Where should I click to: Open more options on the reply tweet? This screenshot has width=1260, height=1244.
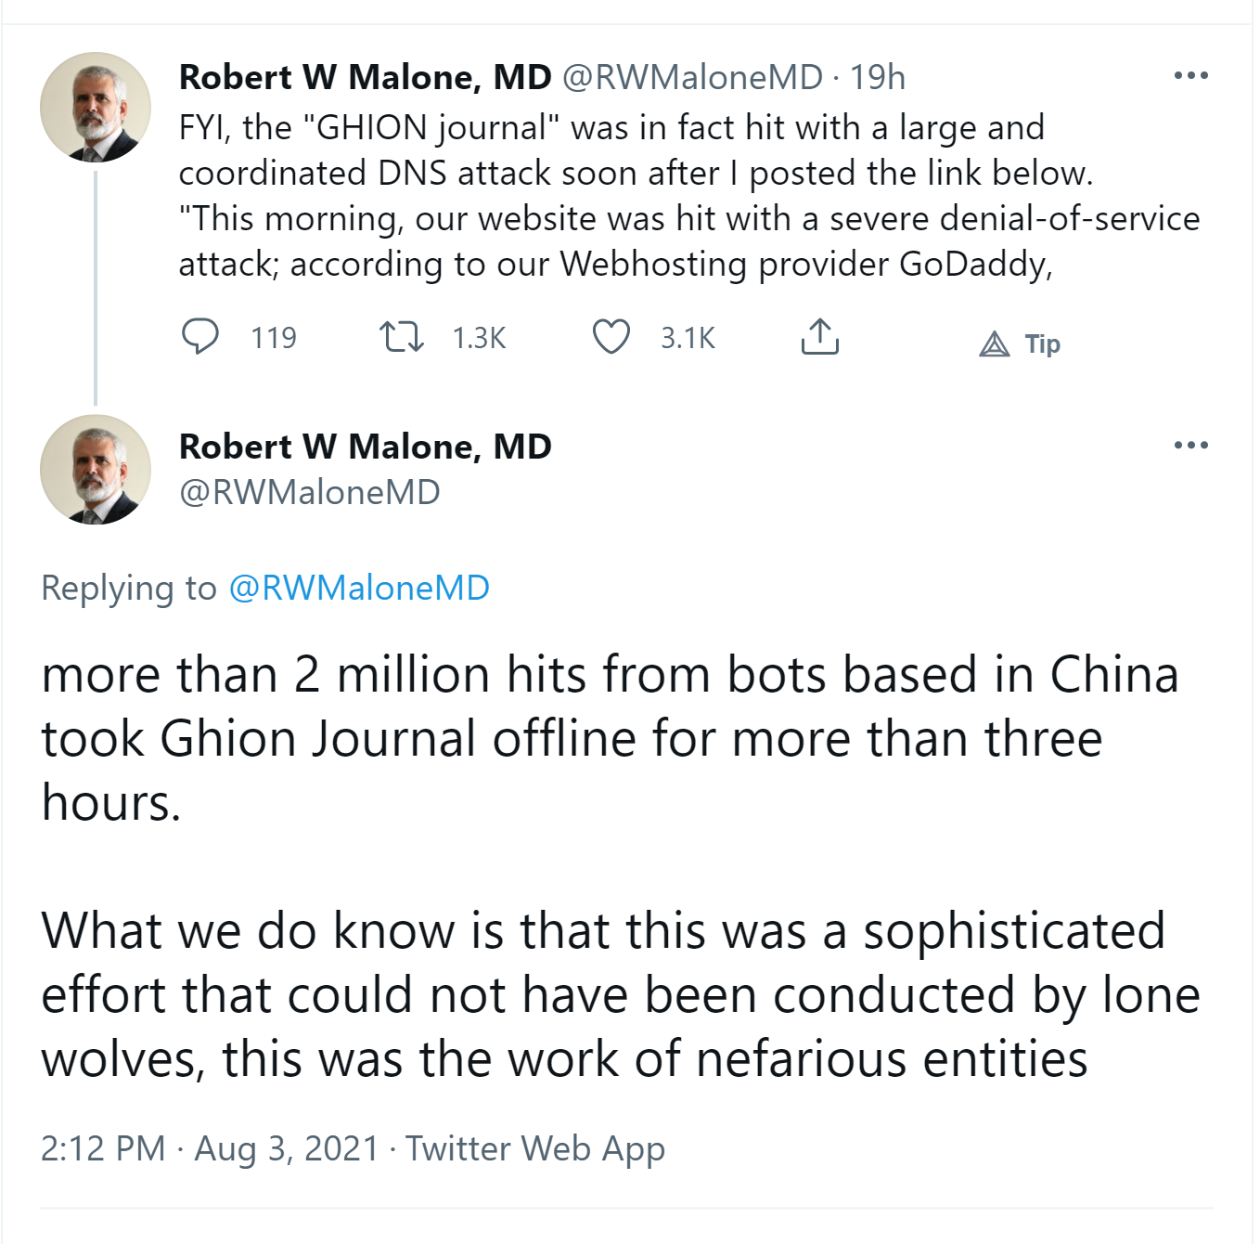(x=1190, y=446)
